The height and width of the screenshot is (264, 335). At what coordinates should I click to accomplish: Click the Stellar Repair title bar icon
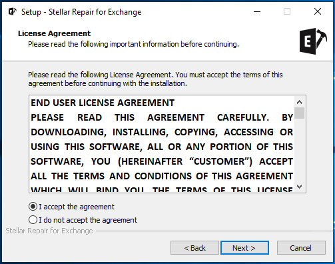click(x=12, y=11)
